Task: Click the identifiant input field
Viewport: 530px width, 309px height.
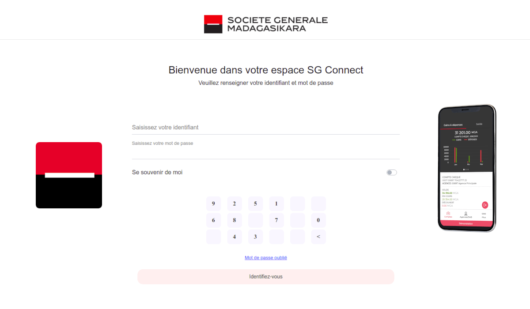Action: click(265, 127)
